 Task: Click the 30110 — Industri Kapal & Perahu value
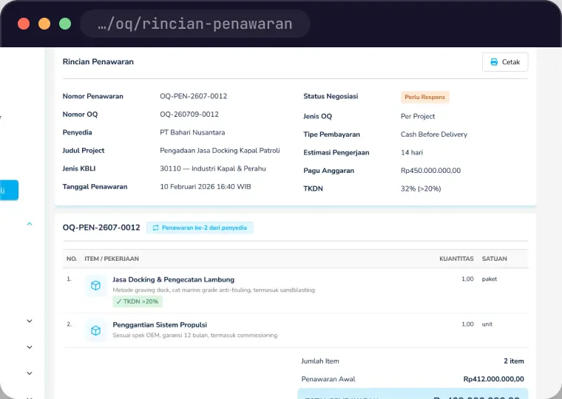(213, 168)
